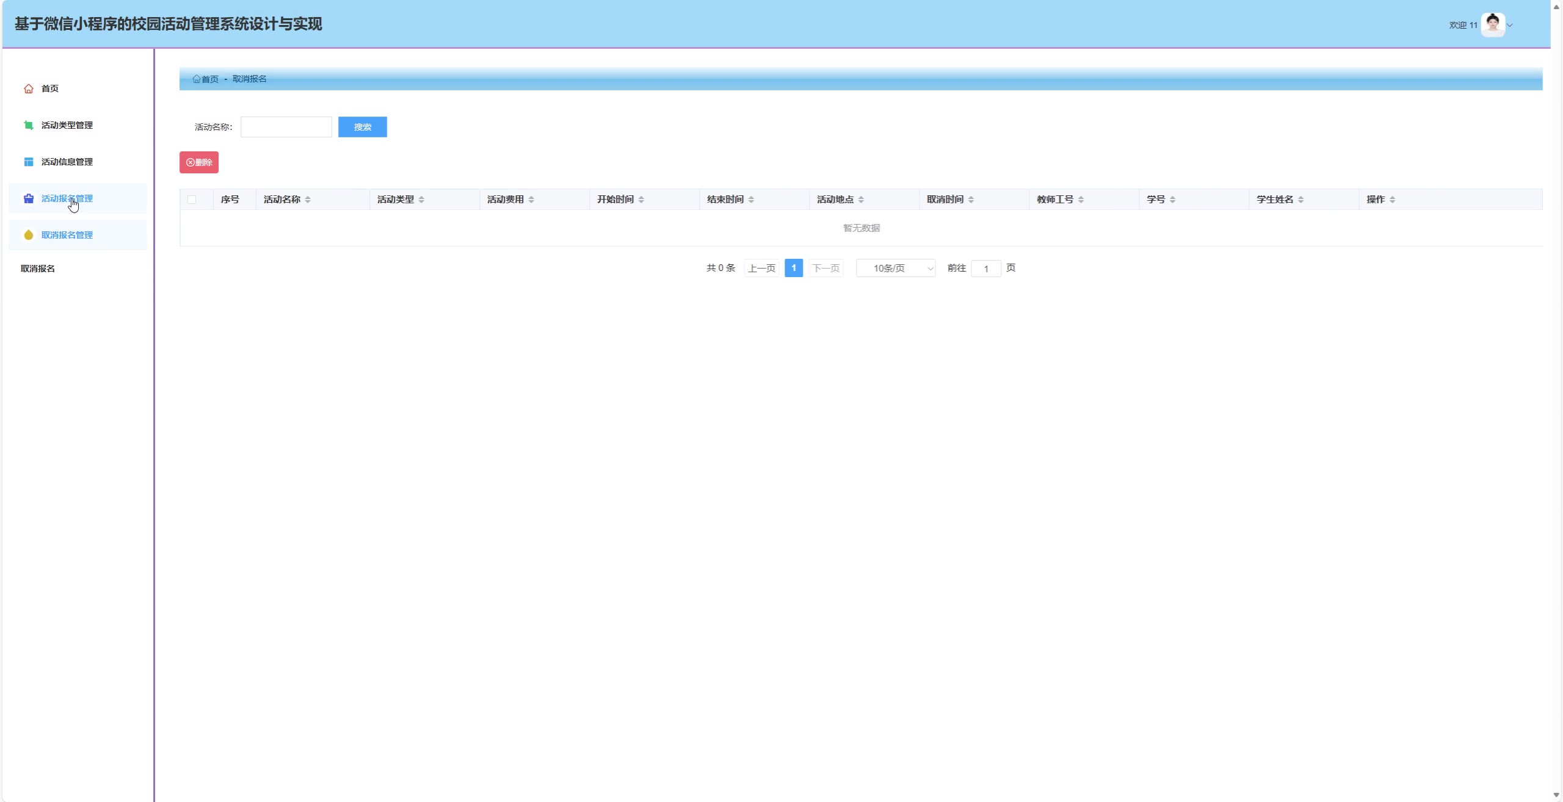Click the breadcrumb home icon
The width and height of the screenshot is (1563, 802).
(197, 79)
